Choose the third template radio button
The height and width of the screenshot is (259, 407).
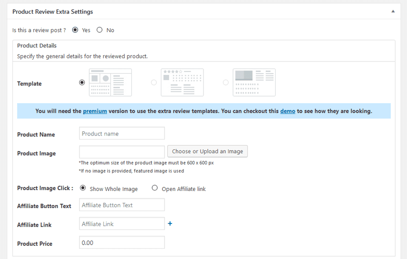pyautogui.click(x=226, y=82)
